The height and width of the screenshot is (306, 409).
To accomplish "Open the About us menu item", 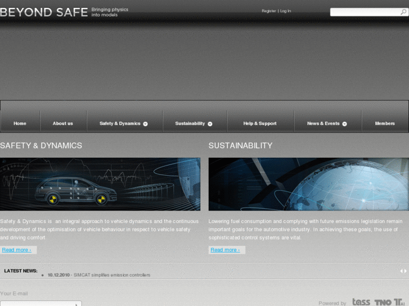I will point(63,124).
